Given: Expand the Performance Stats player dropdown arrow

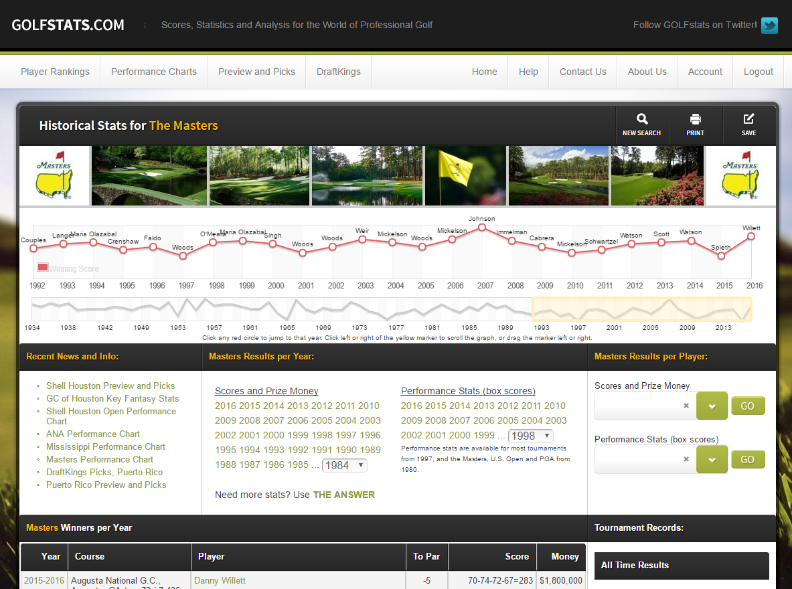Looking at the screenshot, I should tap(712, 459).
